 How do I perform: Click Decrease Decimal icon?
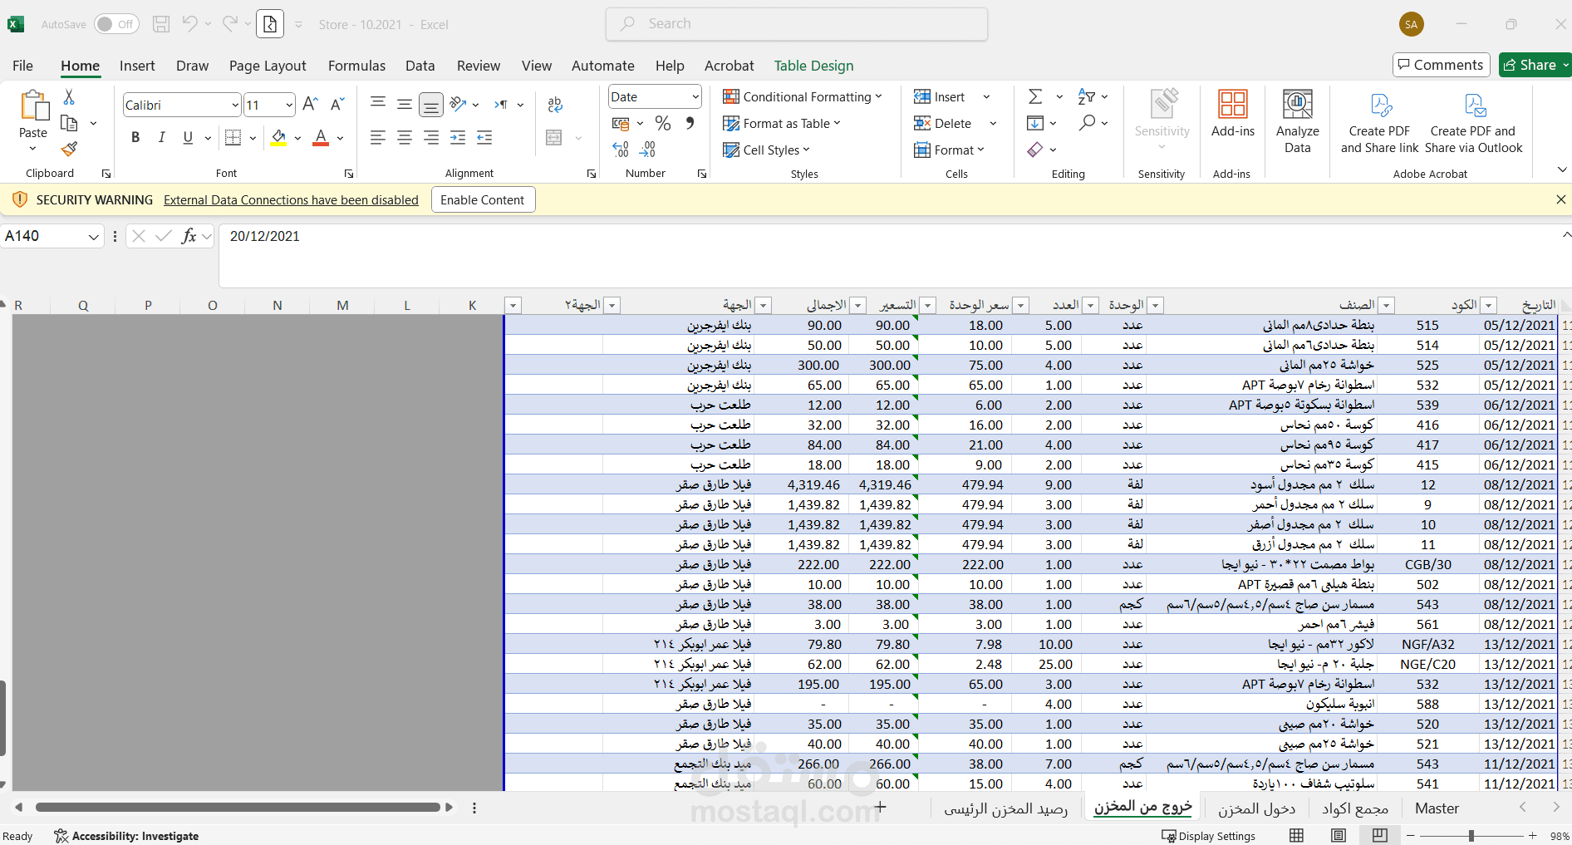[x=648, y=149]
